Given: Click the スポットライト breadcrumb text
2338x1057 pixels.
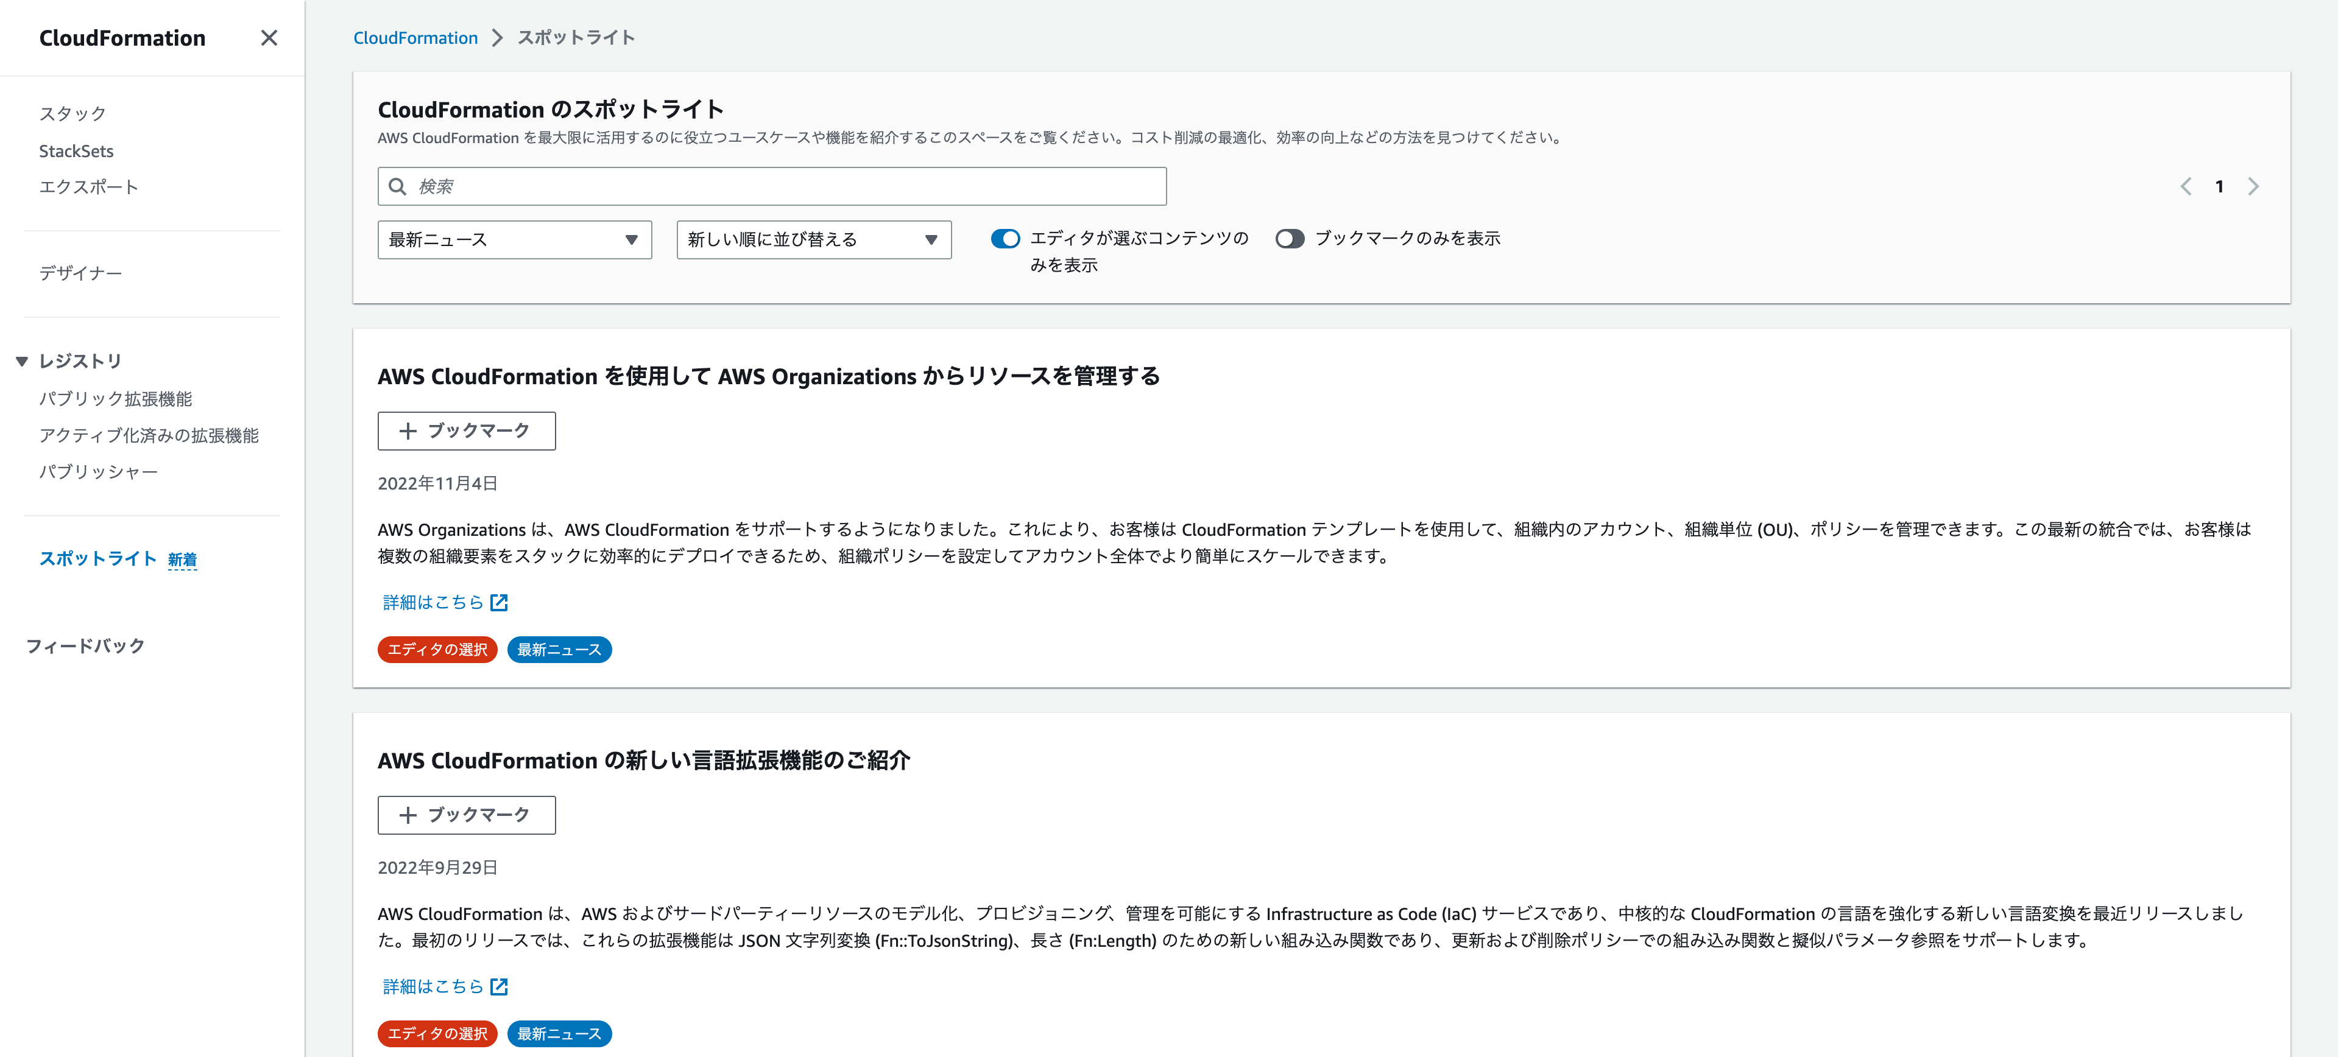Looking at the screenshot, I should pos(576,38).
